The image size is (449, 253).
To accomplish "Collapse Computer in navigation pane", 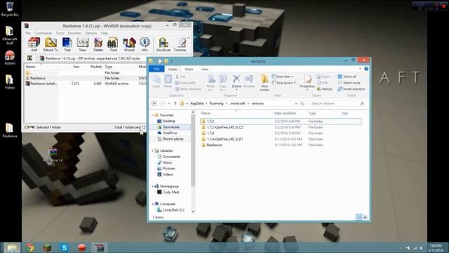I will (x=152, y=204).
